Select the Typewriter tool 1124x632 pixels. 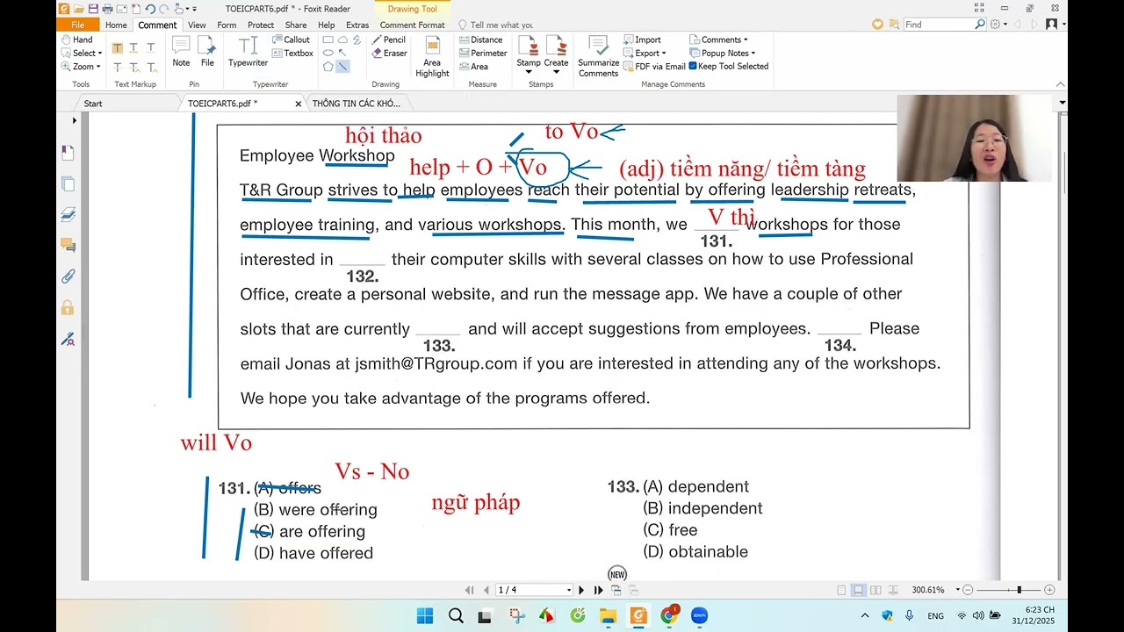(x=249, y=52)
